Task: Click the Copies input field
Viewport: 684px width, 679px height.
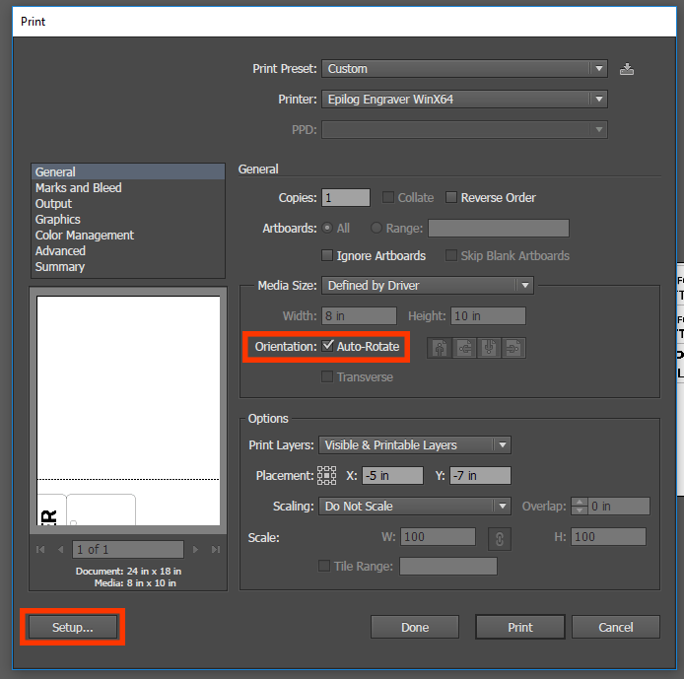Action: 345,198
